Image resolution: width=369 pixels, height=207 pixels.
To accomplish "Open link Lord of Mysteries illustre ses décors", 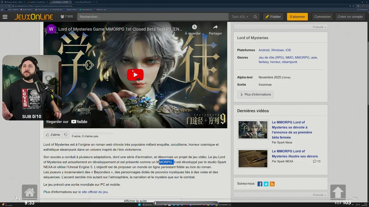I will (x=295, y=154).
